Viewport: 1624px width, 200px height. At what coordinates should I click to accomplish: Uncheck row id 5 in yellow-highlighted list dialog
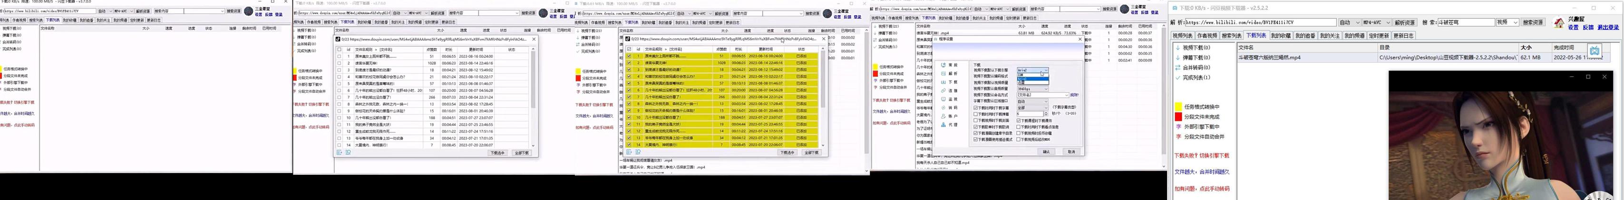click(x=629, y=83)
